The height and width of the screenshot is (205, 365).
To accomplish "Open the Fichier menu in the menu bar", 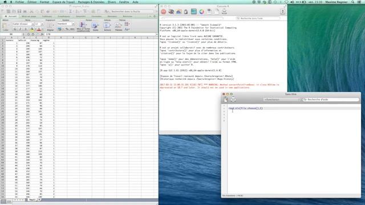I will coord(19,2).
